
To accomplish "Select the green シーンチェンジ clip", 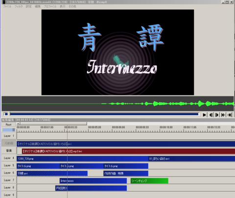I will (149, 181).
